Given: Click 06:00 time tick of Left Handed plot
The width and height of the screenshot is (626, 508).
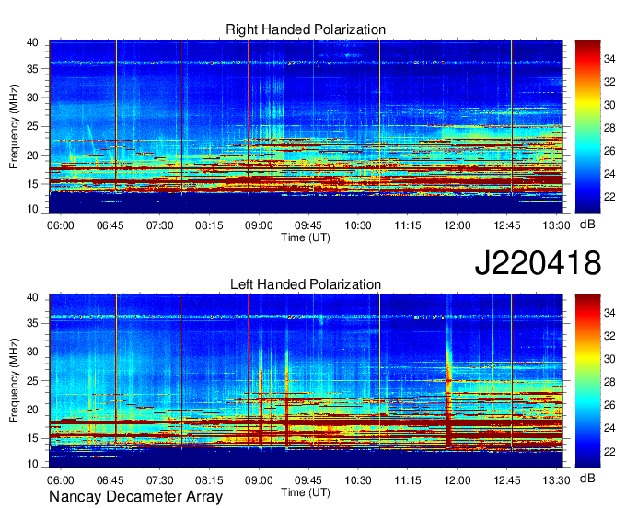Looking at the screenshot, I should coord(60,480).
